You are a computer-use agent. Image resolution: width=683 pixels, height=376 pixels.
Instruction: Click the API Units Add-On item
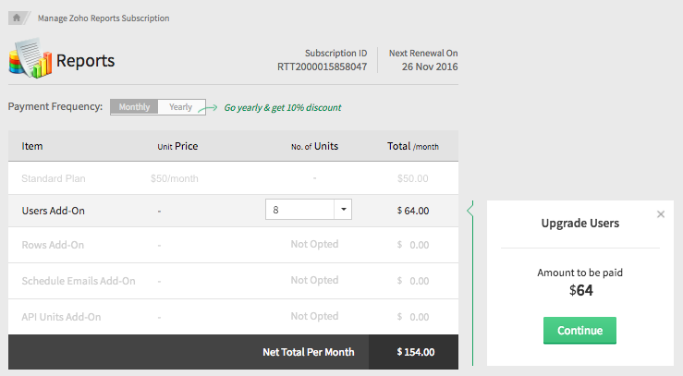(x=61, y=317)
